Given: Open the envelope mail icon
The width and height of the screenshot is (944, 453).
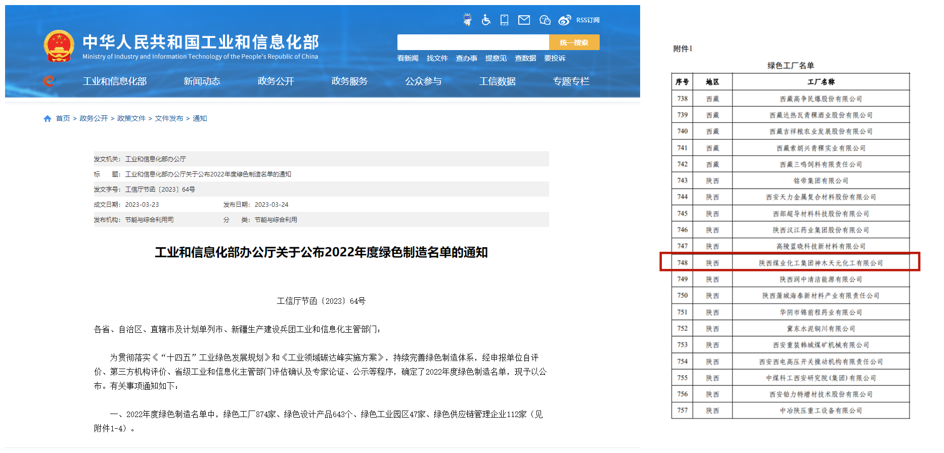Looking at the screenshot, I should [524, 20].
